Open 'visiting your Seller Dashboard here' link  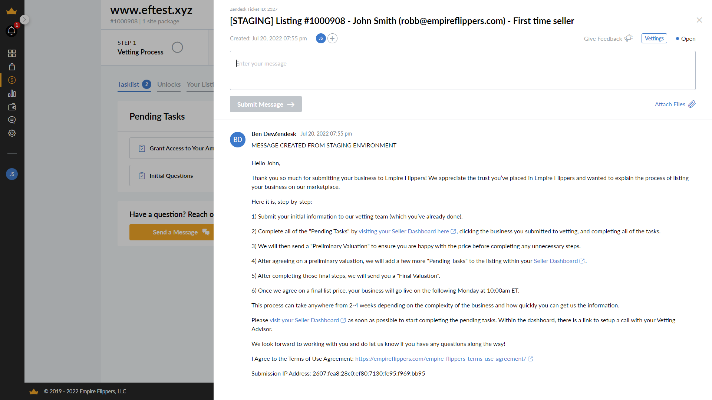[x=404, y=231]
